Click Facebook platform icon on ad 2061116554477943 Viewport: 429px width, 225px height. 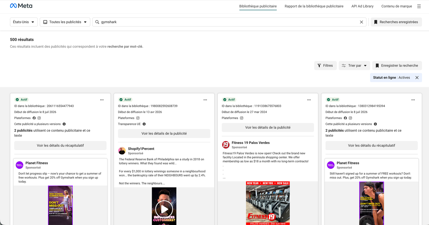tap(34, 118)
